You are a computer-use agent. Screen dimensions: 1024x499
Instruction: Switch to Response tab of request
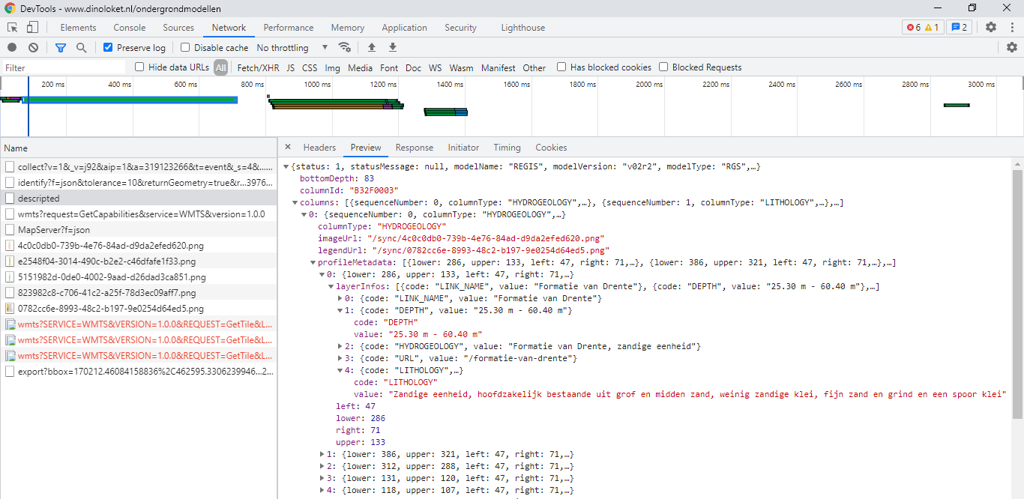tap(415, 148)
